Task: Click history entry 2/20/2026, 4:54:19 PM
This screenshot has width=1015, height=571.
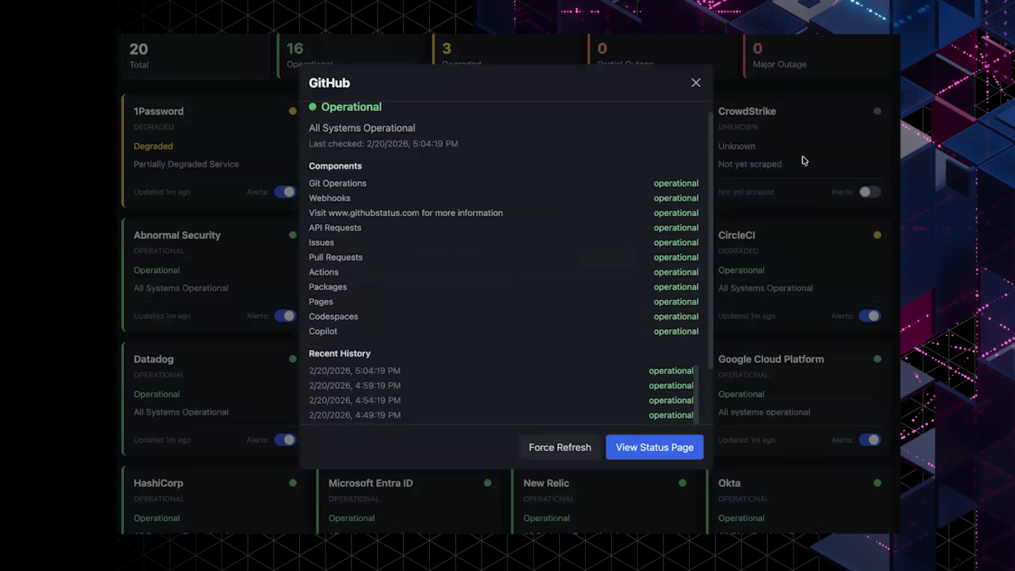Action: (x=501, y=401)
